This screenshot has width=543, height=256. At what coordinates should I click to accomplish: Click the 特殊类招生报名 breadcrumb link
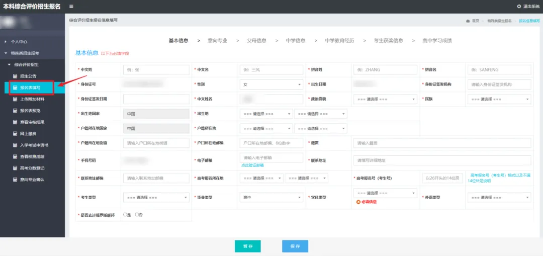[x=499, y=21]
